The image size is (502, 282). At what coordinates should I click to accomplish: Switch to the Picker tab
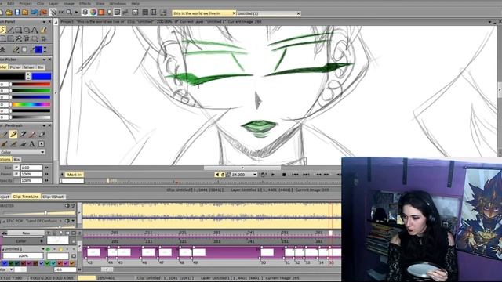pyautogui.click(x=15, y=67)
